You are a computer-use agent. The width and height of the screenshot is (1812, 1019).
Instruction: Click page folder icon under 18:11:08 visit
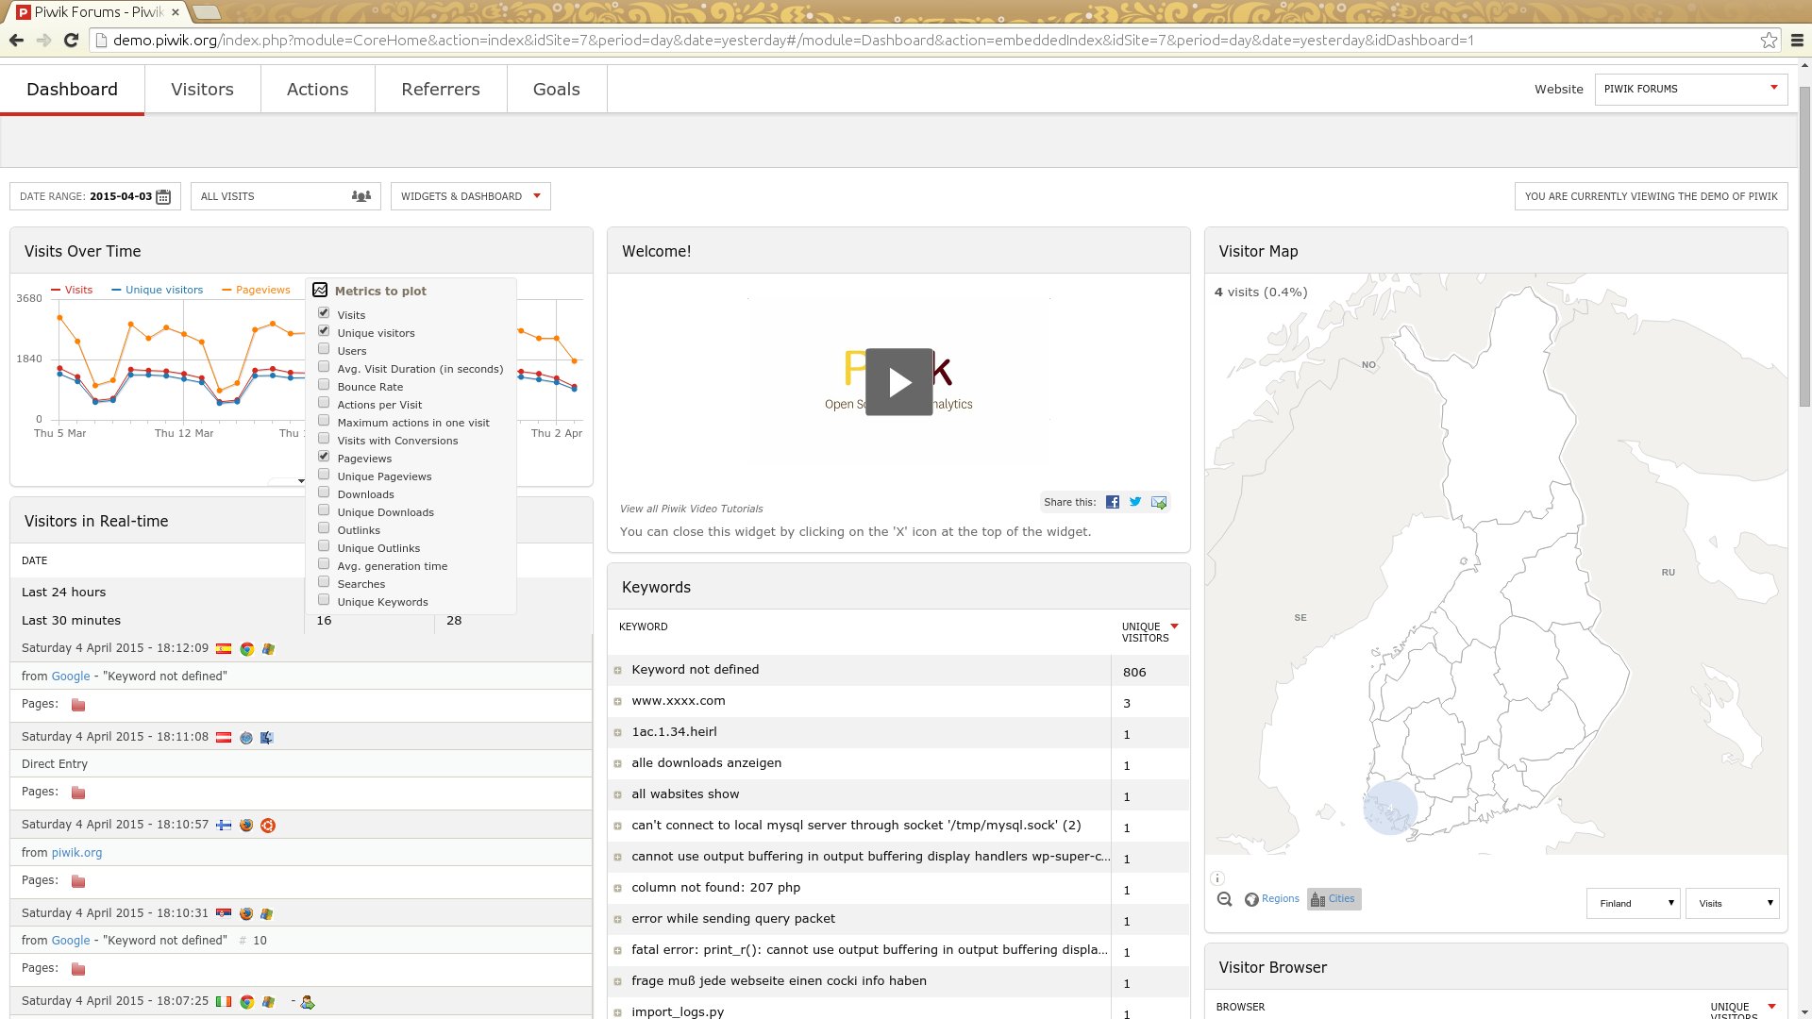[x=78, y=793]
